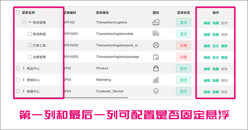Check the 打单工具 row checkbox
The width and height of the screenshot is (248, 130).
click(x=30, y=45)
